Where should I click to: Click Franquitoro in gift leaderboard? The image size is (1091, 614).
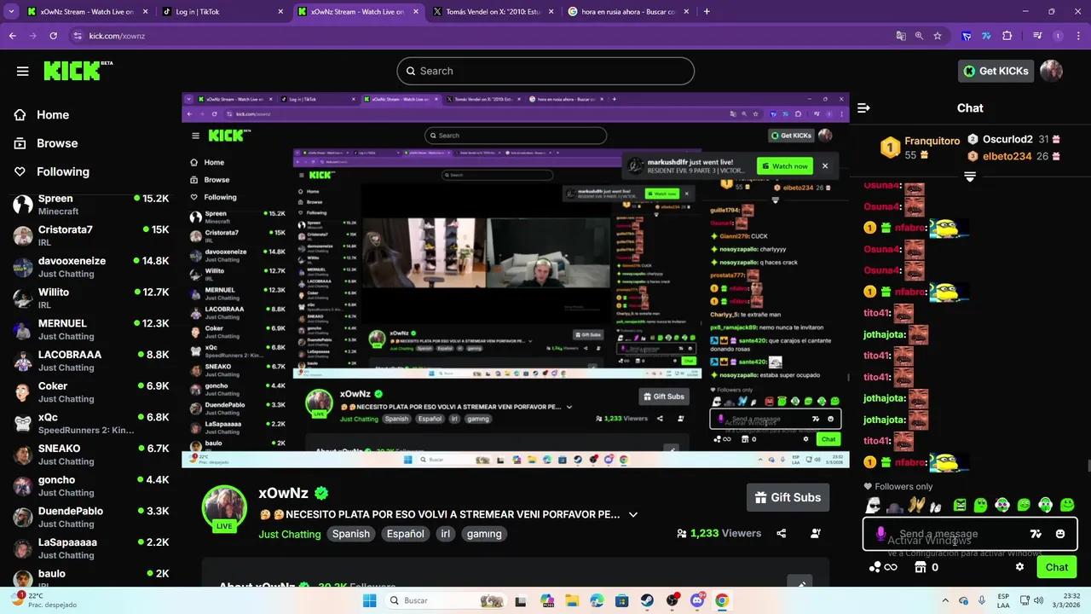click(x=932, y=141)
